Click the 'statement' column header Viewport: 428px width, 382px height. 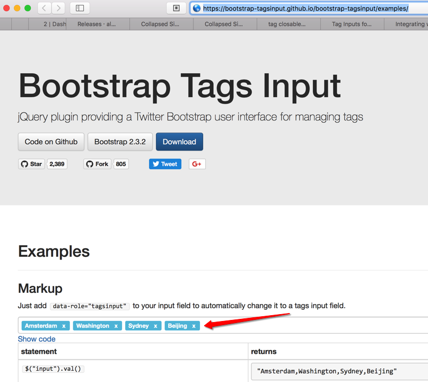pos(39,351)
